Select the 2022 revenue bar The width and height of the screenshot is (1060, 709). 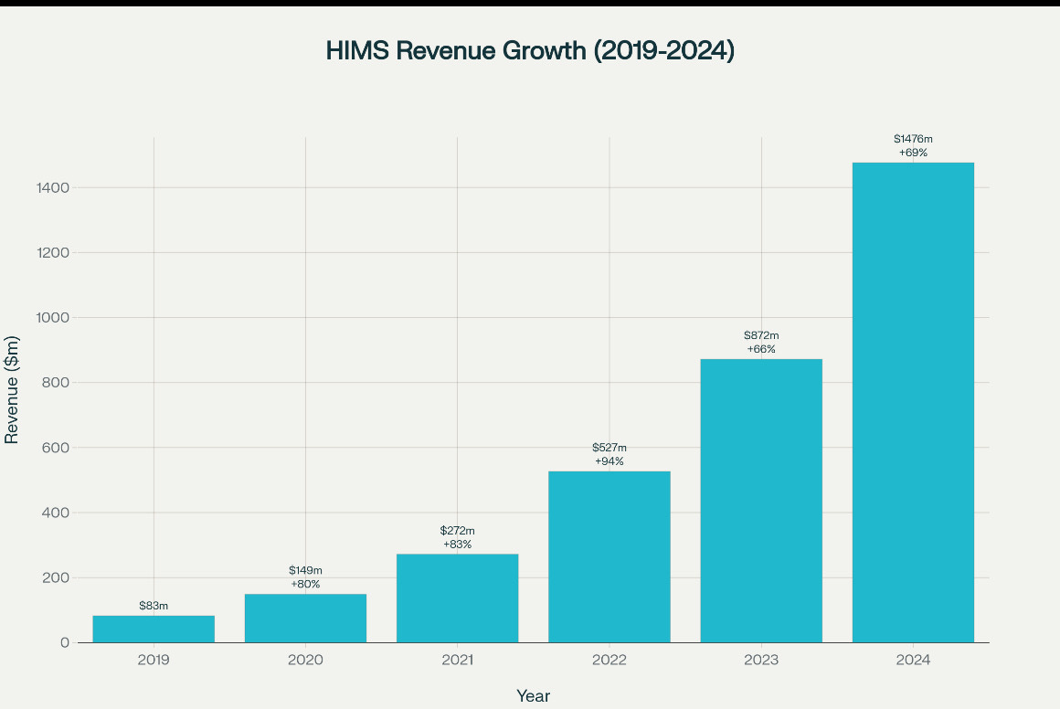pos(609,556)
